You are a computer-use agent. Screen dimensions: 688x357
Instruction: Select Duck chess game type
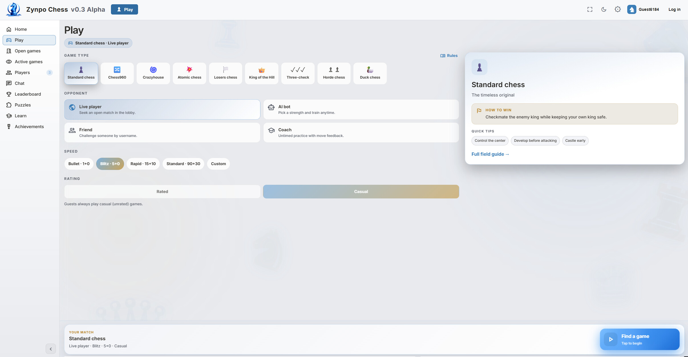click(x=370, y=73)
